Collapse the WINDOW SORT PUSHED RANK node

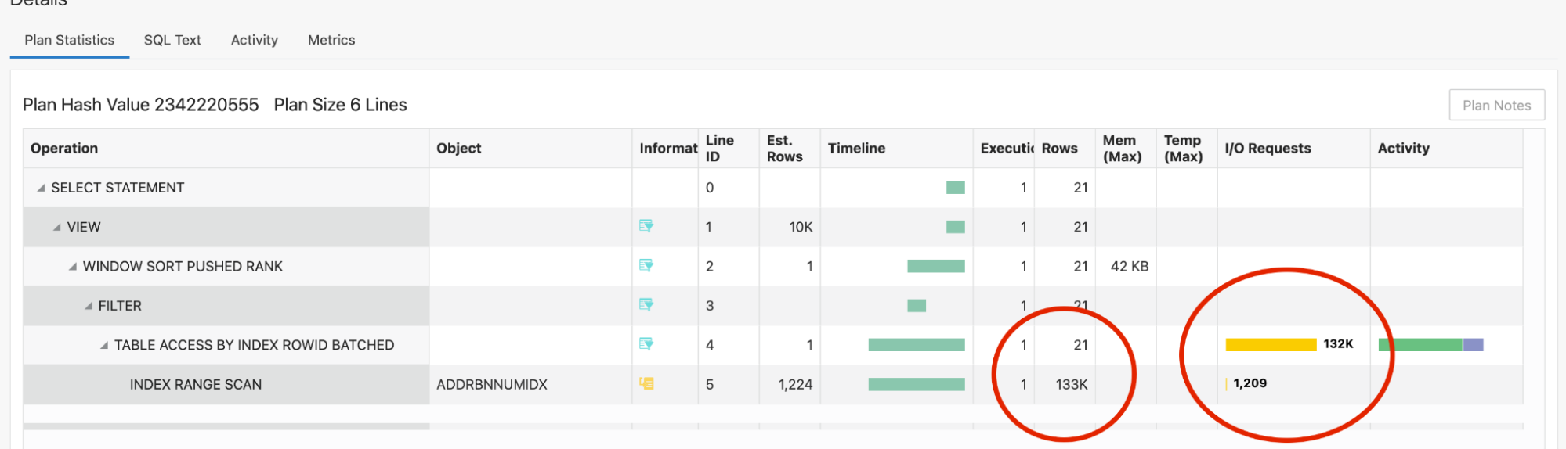pos(73,267)
